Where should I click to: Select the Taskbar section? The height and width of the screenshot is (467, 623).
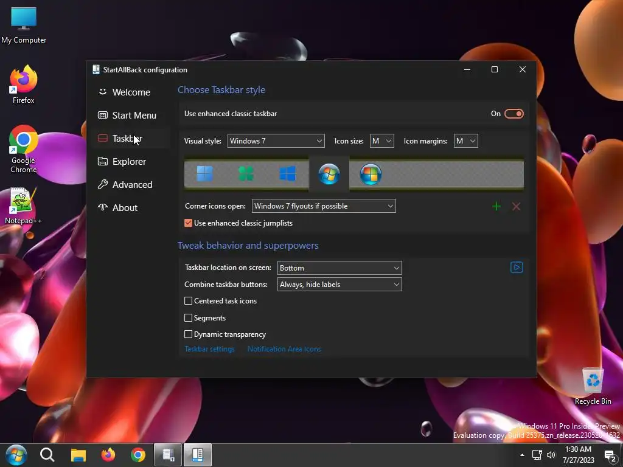pyautogui.click(x=131, y=138)
